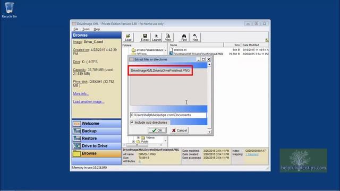Close the Extract files dialog

click(x=209, y=59)
